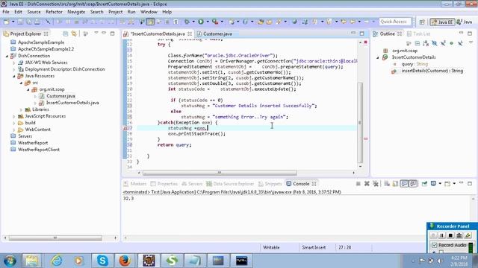Open Firefox from the taskbar
Image resolution: width=478 pixels, height=268 pixels.
(x=125, y=261)
